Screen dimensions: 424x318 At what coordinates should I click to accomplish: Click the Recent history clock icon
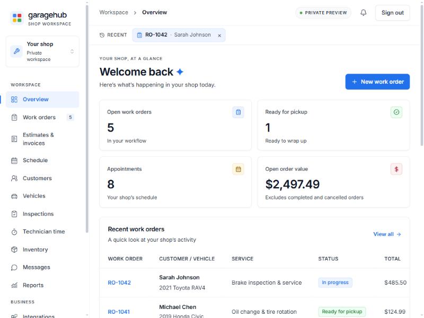click(102, 35)
